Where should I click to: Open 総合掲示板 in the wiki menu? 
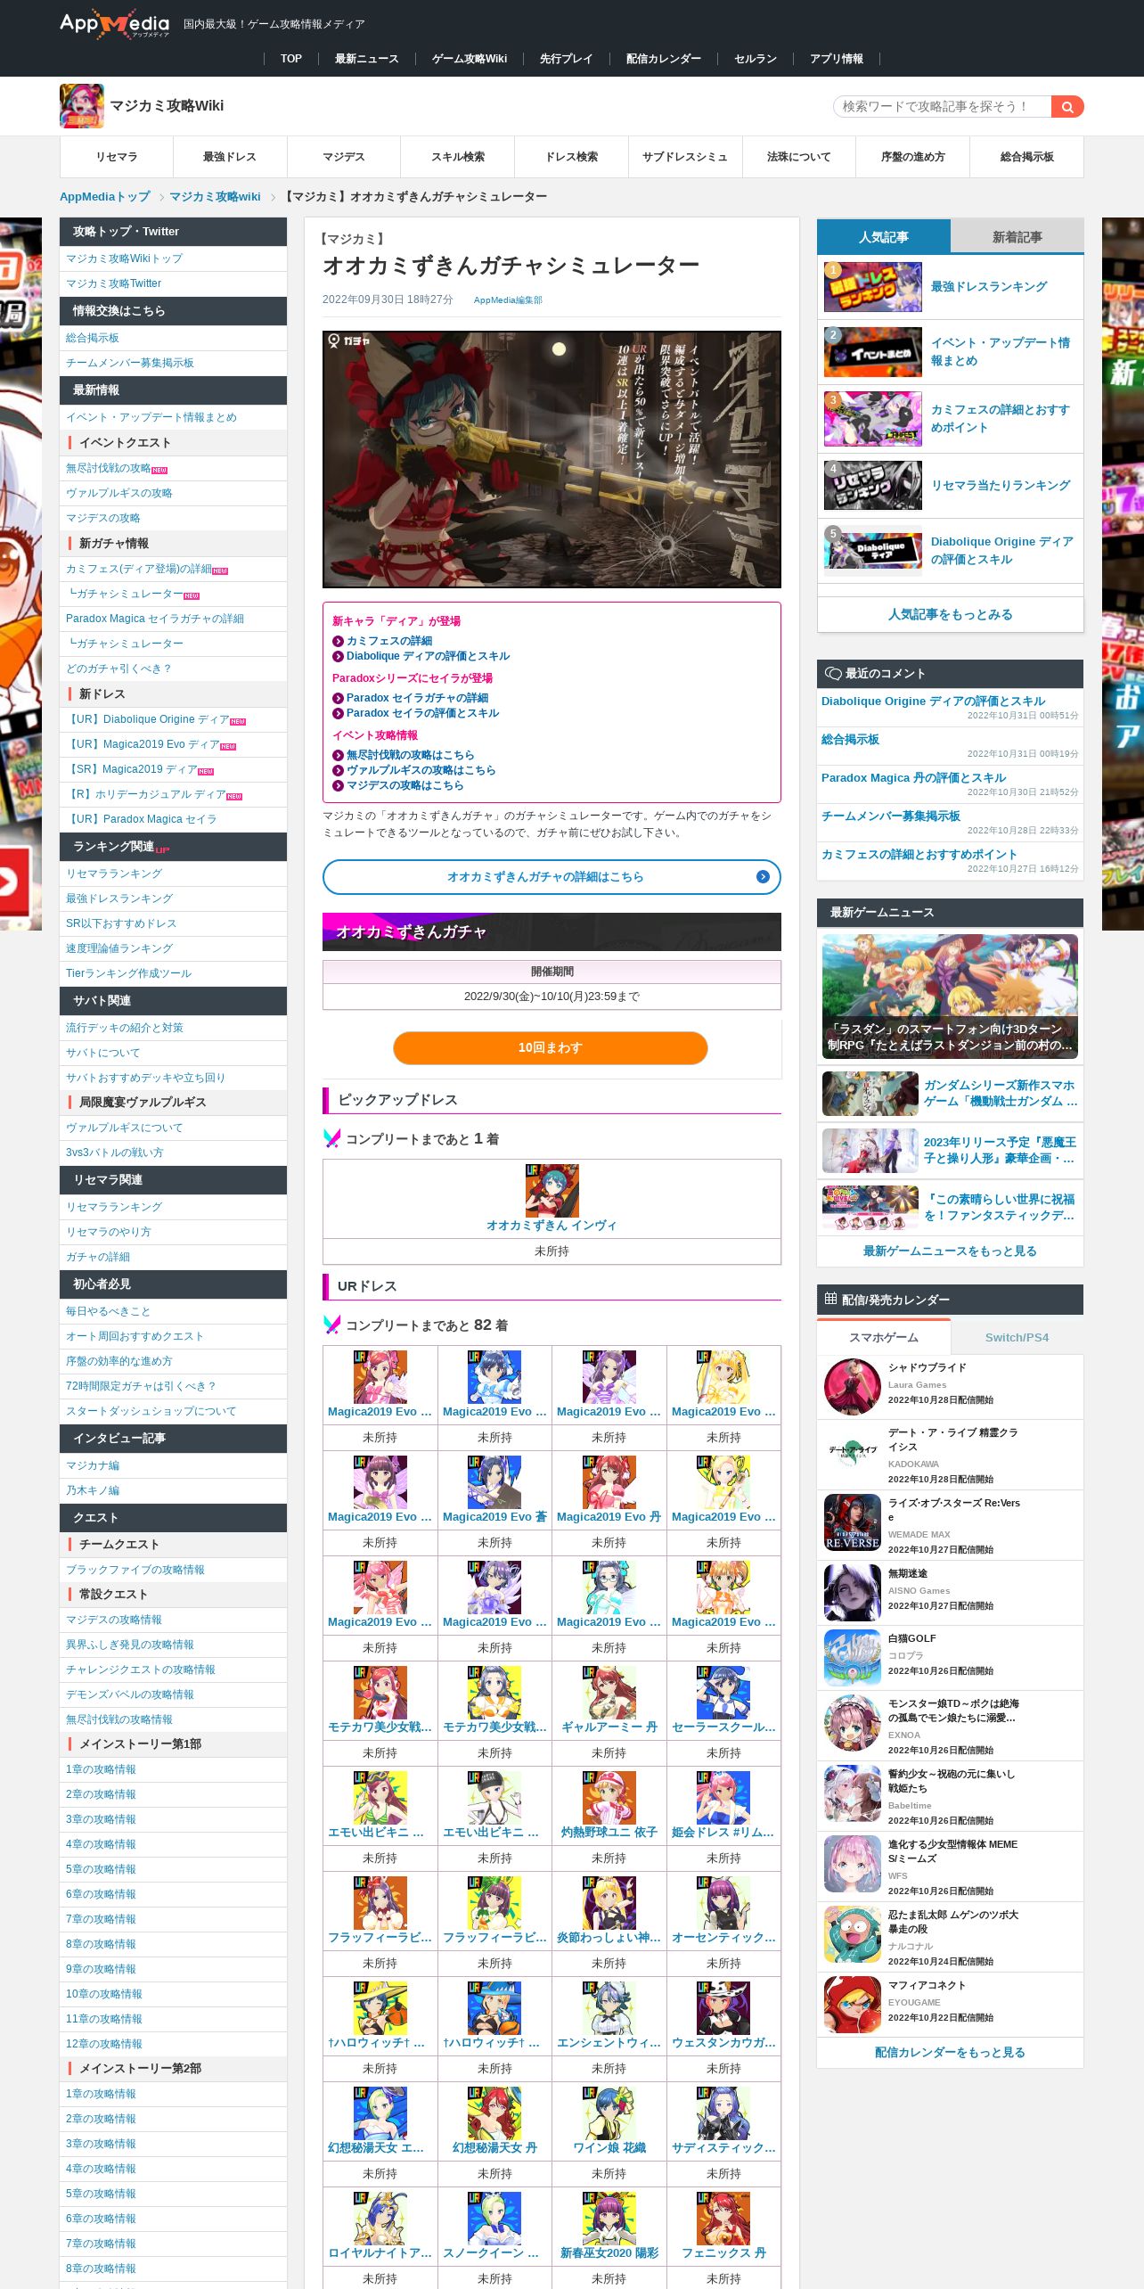(1026, 157)
